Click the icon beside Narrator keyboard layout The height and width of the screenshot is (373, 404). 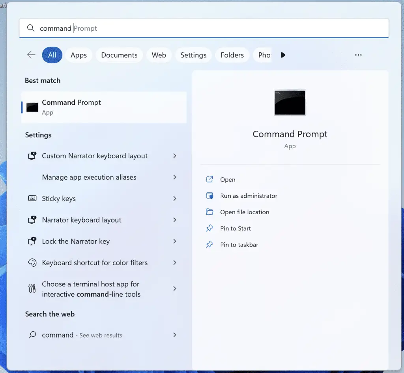click(32, 220)
